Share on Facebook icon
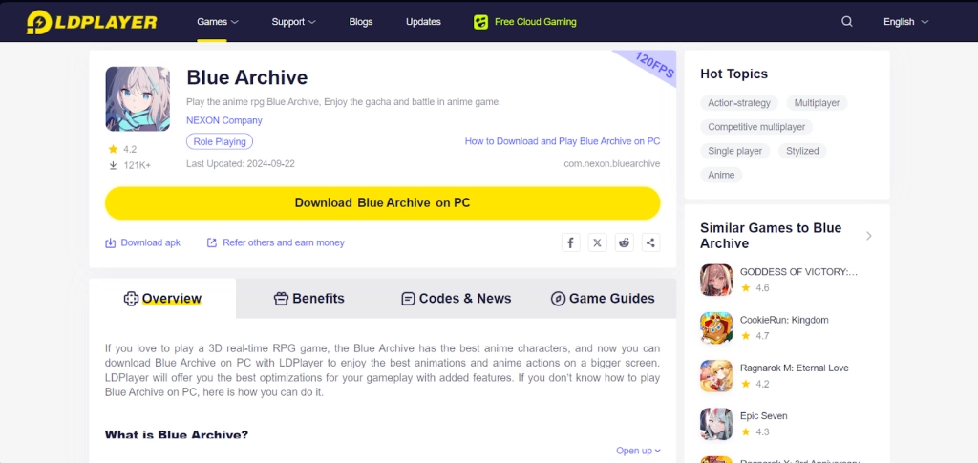Screen dimensions: 978x463 click(x=571, y=242)
